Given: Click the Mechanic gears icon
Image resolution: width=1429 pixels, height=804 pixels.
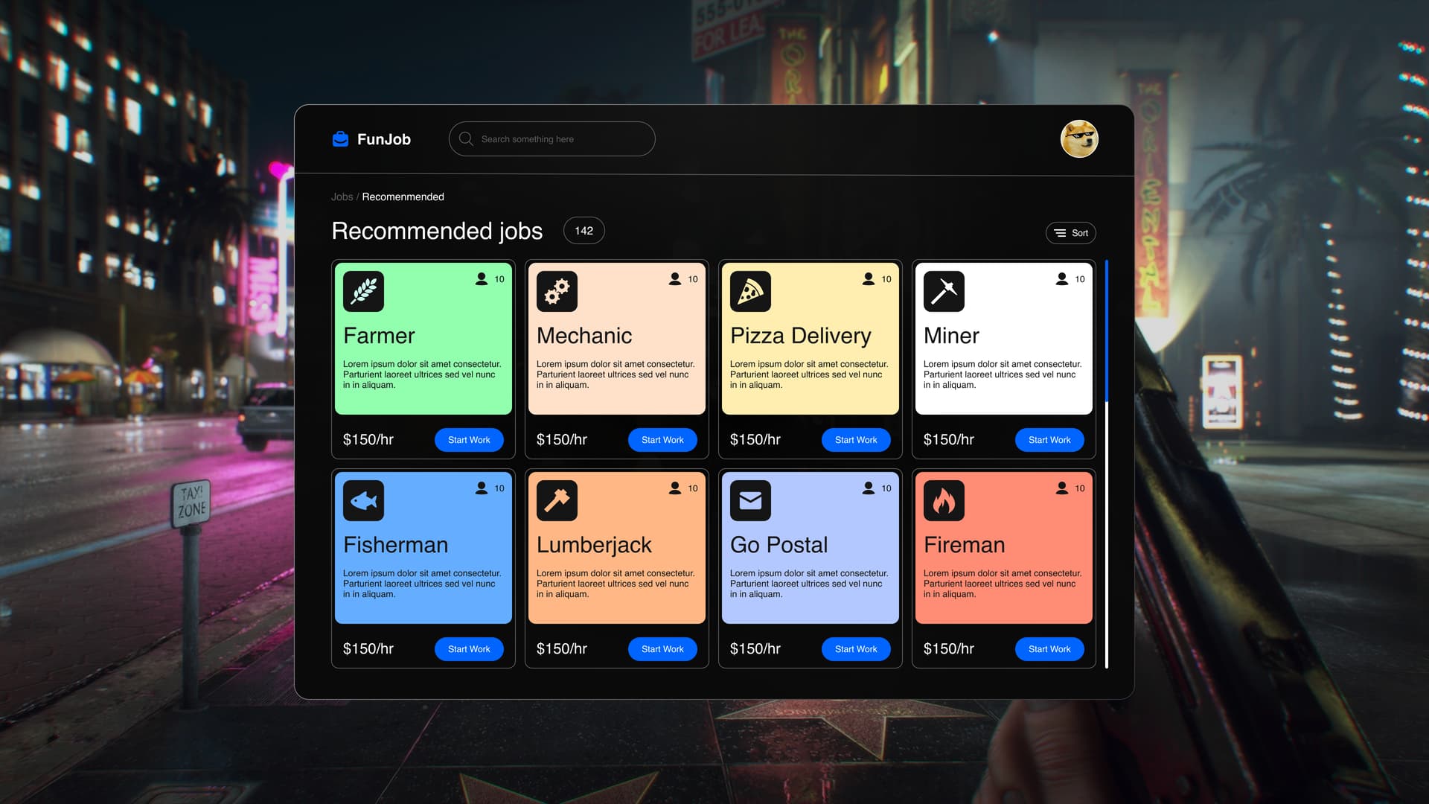Looking at the screenshot, I should coord(557,291).
